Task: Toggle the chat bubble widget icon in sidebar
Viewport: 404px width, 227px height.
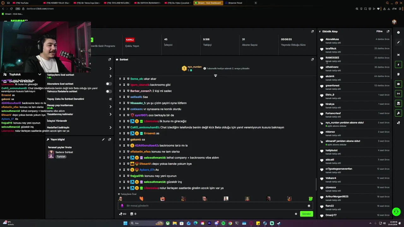Action: click(x=398, y=84)
